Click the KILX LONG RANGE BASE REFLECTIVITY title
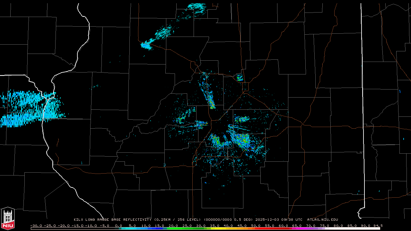Viewport: 411px width, 231px height. point(112,220)
